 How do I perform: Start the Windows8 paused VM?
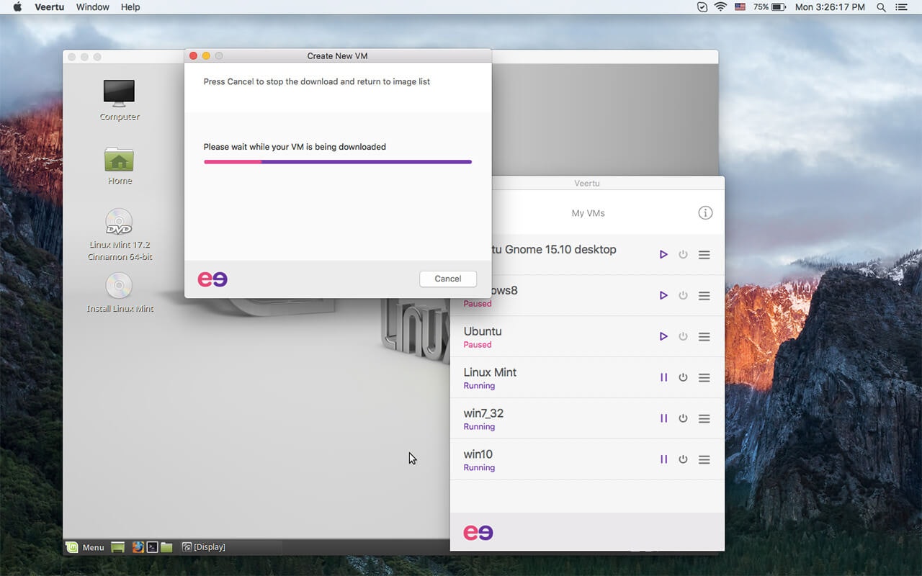click(663, 296)
